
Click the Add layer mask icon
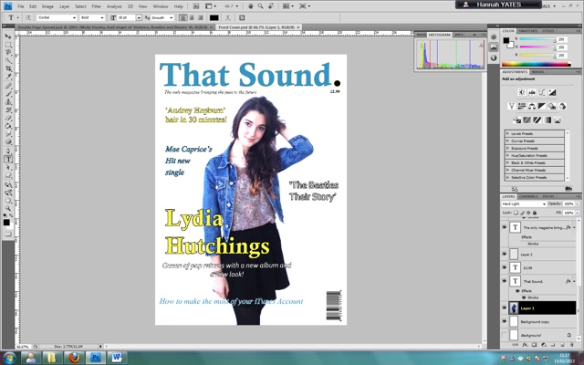(534, 345)
